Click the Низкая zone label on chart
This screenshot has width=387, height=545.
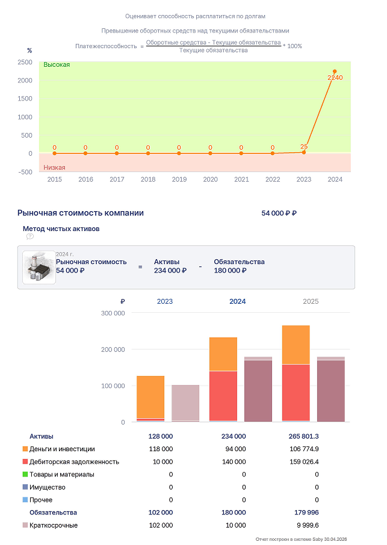(x=54, y=168)
